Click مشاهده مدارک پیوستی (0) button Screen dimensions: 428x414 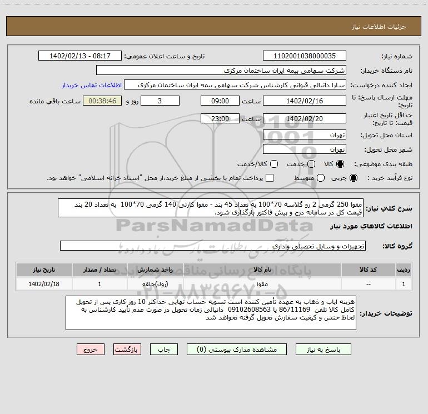pos(237,350)
